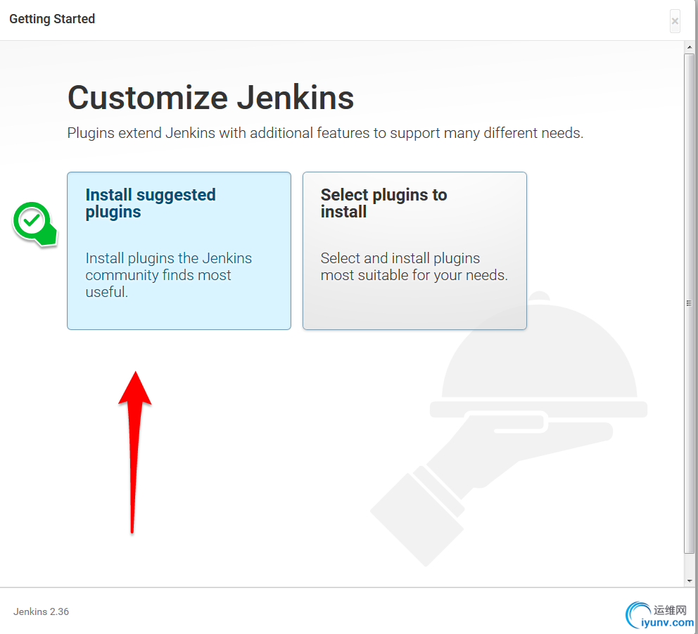The image size is (698, 634).
Task: Click the scrollbar down arrow
Action: tap(689, 581)
